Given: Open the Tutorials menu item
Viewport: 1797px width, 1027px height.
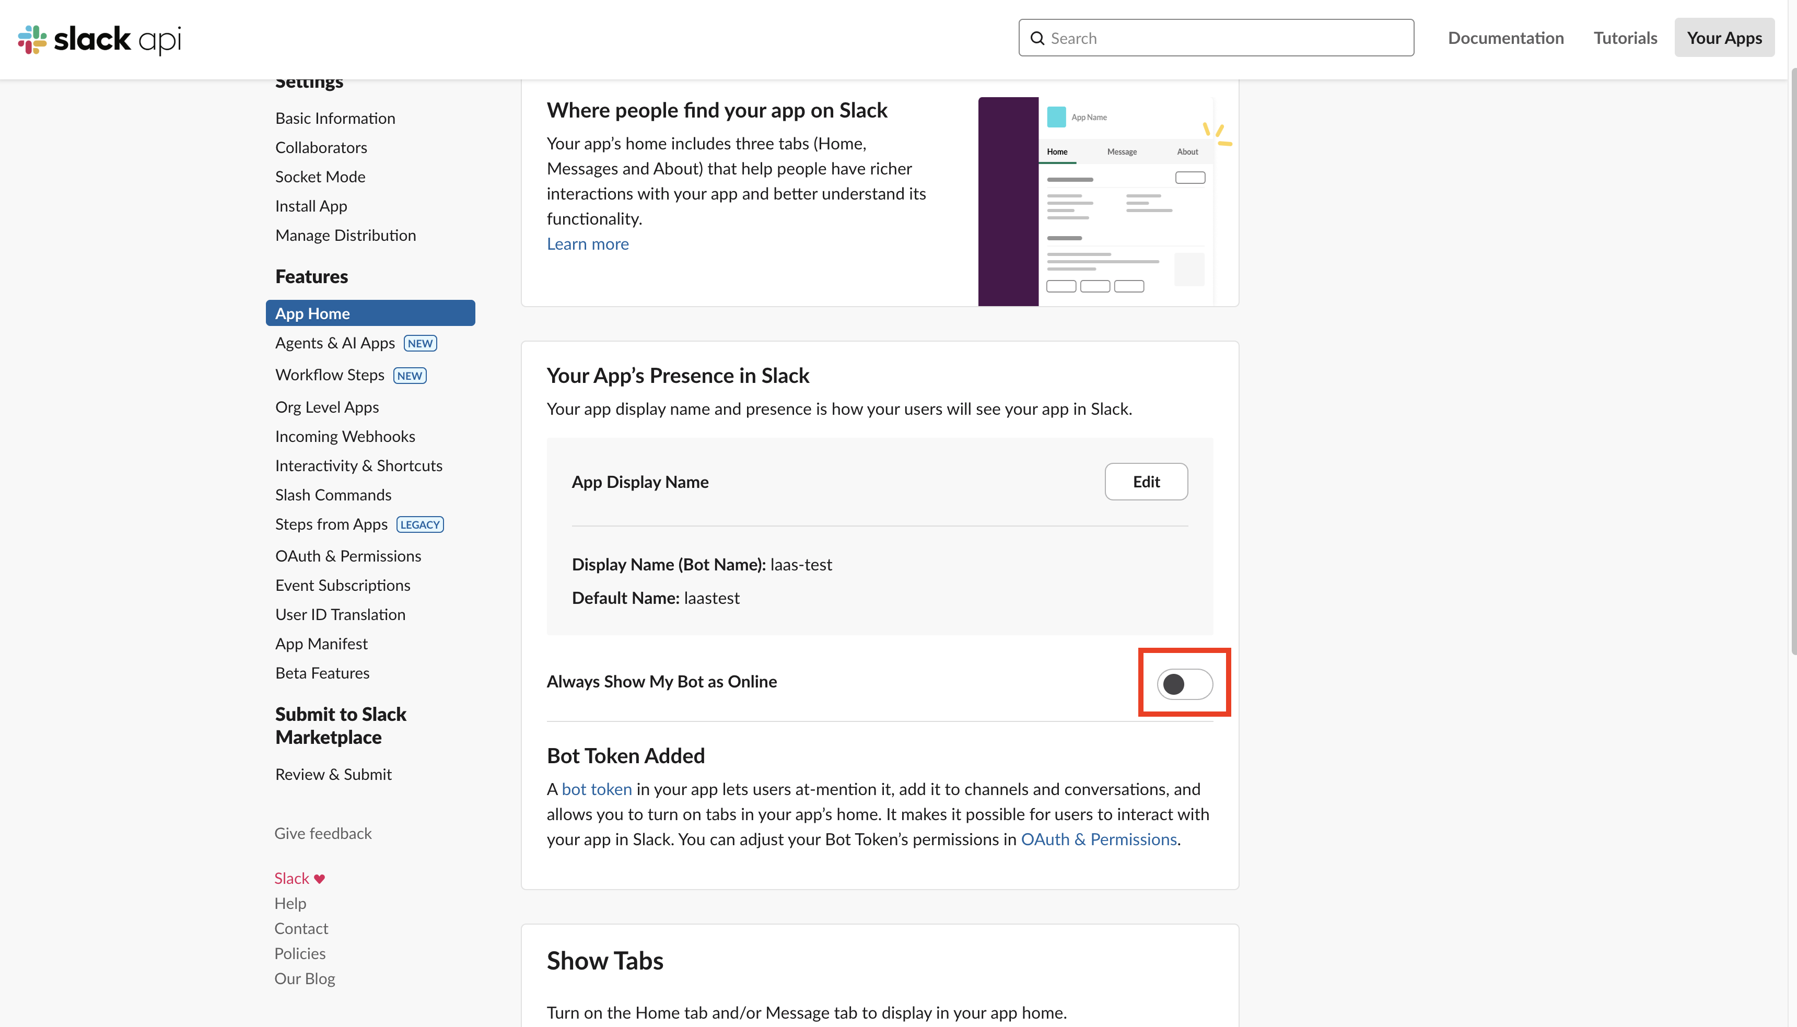Looking at the screenshot, I should (1625, 38).
